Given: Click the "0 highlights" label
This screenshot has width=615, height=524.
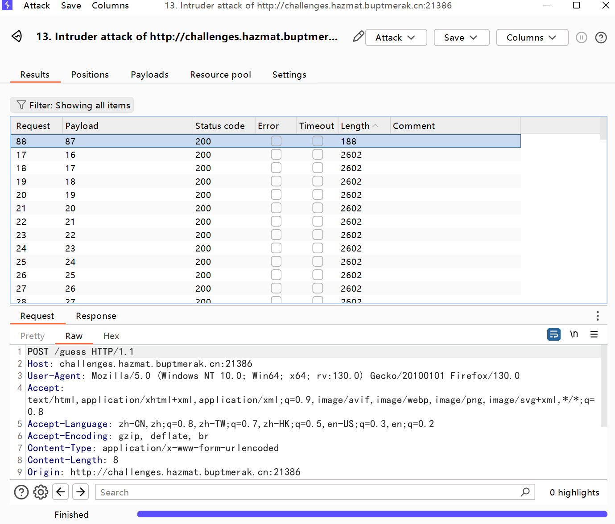Looking at the screenshot, I should click(574, 492).
